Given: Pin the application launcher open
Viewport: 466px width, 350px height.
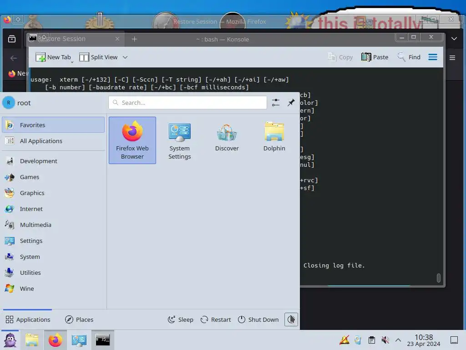Looking at the screenshot, I should pos(291,103).
